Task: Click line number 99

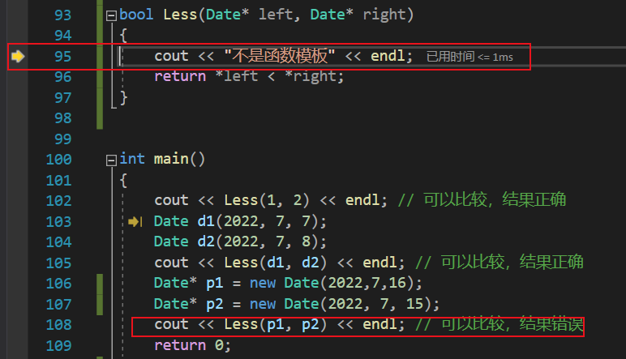Action: (x=62, y=139)
